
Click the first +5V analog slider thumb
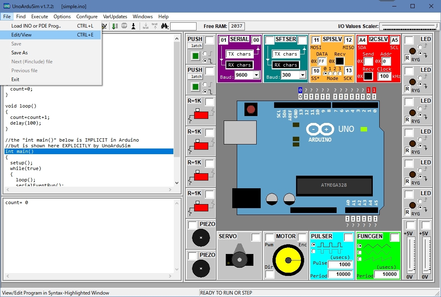pyautogui.click(x=411, y=271)
